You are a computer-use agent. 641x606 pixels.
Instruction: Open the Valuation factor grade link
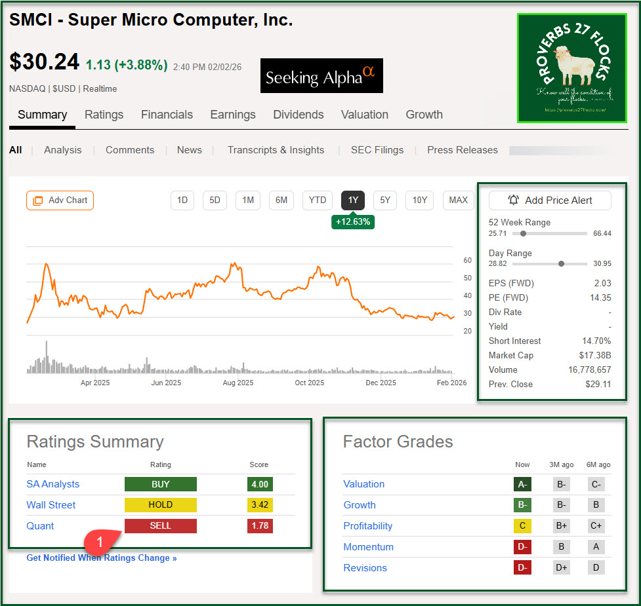363,484
